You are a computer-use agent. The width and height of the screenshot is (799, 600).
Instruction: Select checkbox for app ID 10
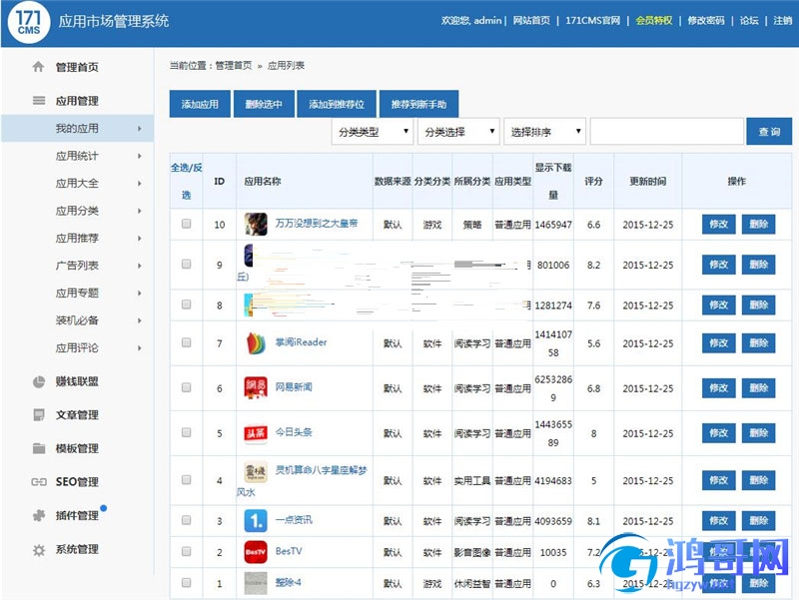[187, 224]
